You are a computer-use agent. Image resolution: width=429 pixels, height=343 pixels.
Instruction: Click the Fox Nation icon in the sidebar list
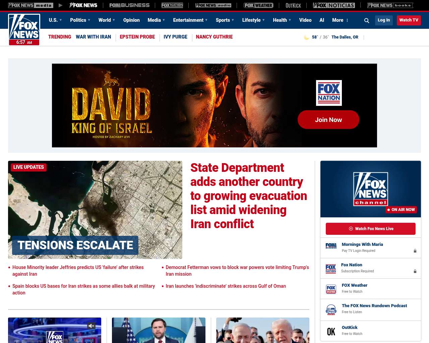[x=331, y=269]
